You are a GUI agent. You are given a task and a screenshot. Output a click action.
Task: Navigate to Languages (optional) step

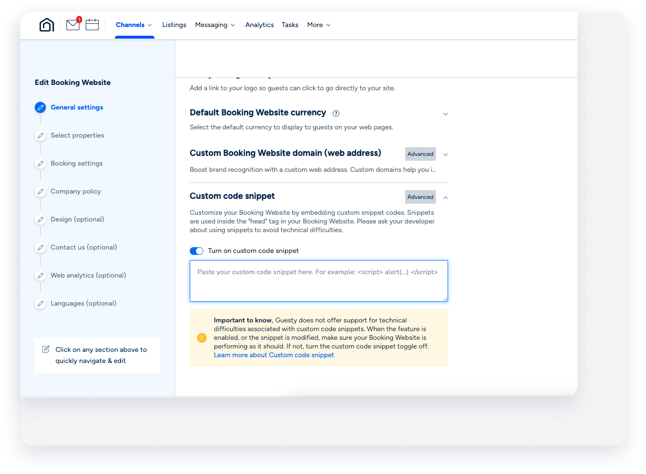84,304
